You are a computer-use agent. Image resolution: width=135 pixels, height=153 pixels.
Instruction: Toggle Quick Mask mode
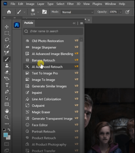coord(7,144)
